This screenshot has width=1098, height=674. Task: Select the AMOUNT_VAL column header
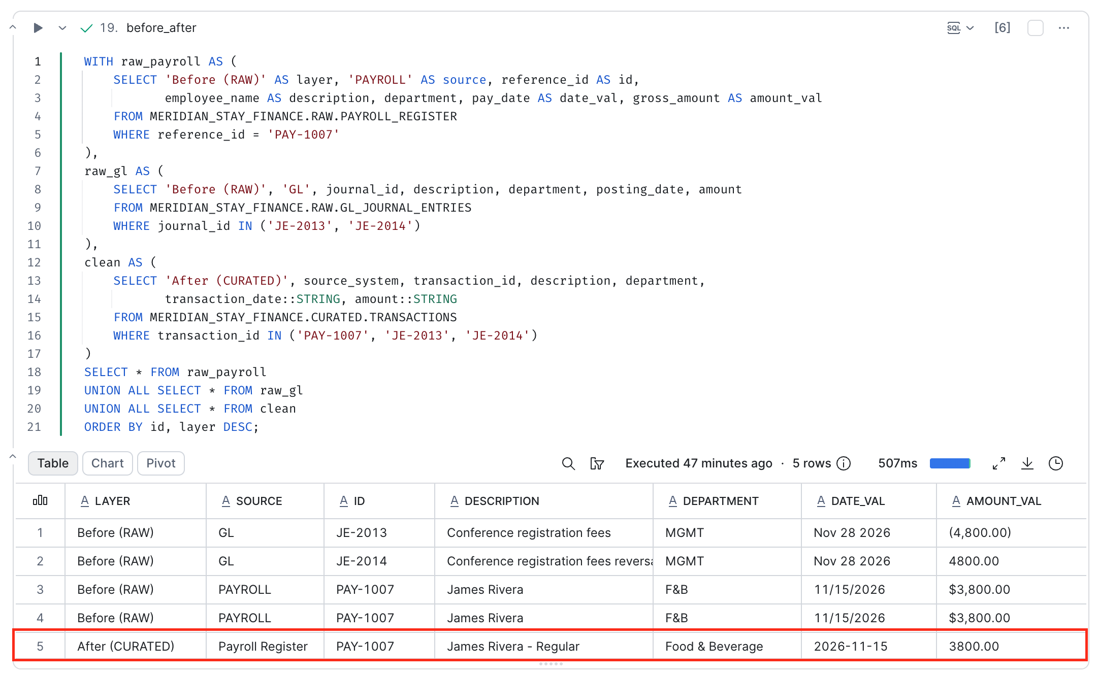click(1011, 501)
